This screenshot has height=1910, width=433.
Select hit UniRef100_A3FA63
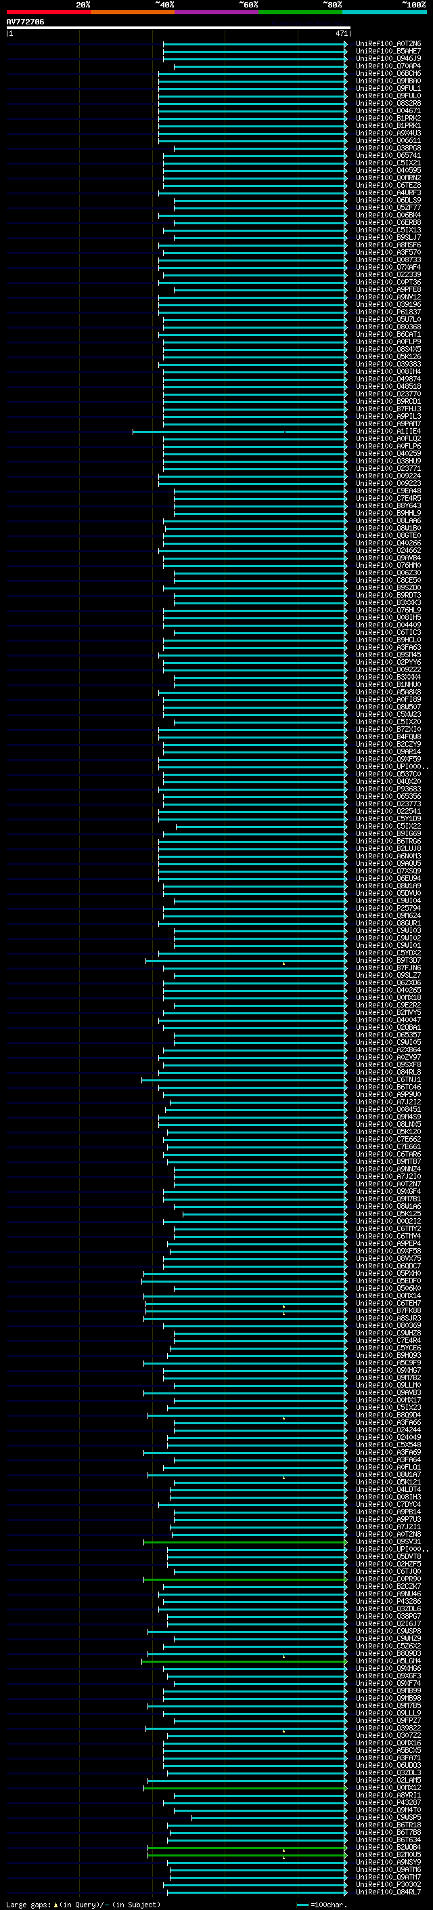388,647
